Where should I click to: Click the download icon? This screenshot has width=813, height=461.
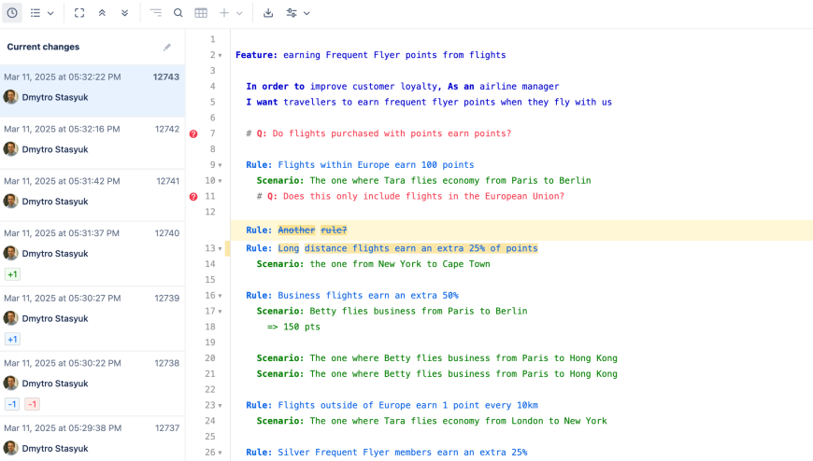[268, 13]
